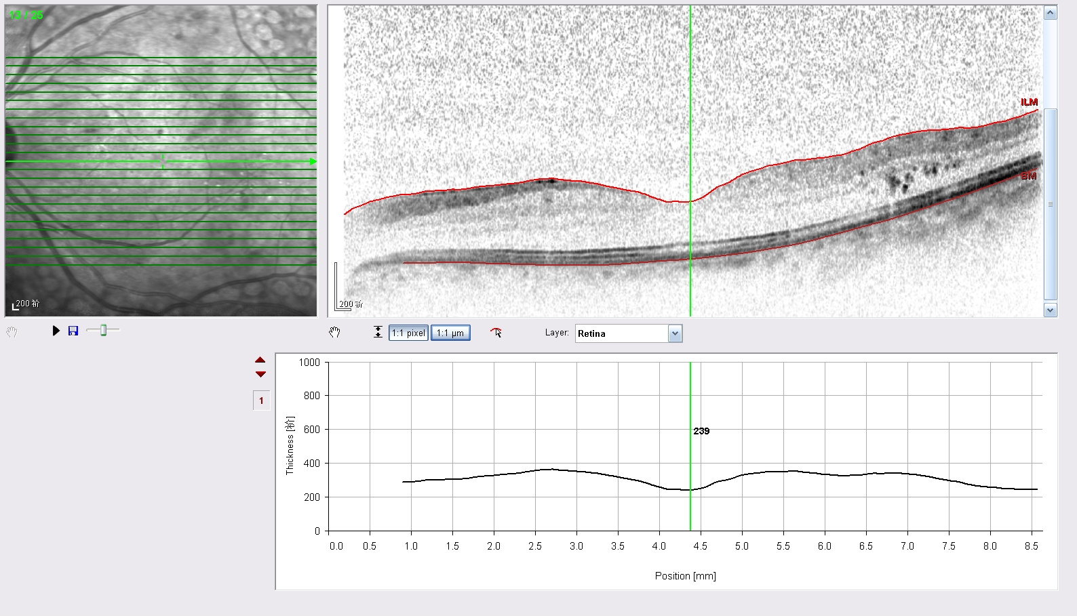Click the red layer segmentation overlay icon
Screen dimensions: 1077x616
click(496, 332)
